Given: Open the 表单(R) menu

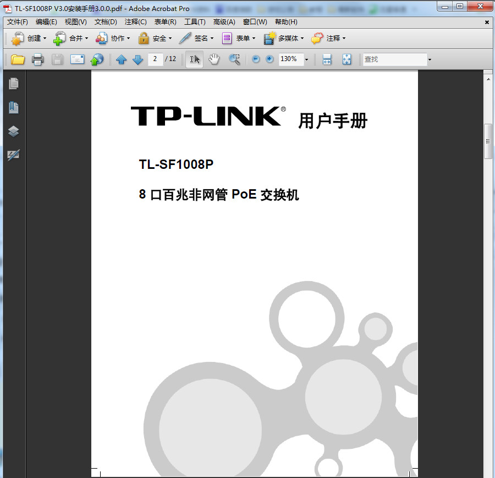Looking at the screenshot, I should 165,22.
